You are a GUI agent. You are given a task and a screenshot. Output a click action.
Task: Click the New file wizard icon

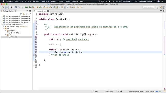click(x=2, y=7)
